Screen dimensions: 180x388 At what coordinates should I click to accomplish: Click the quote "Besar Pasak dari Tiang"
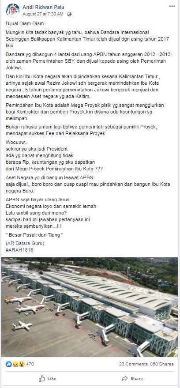(x=34, y=235)
